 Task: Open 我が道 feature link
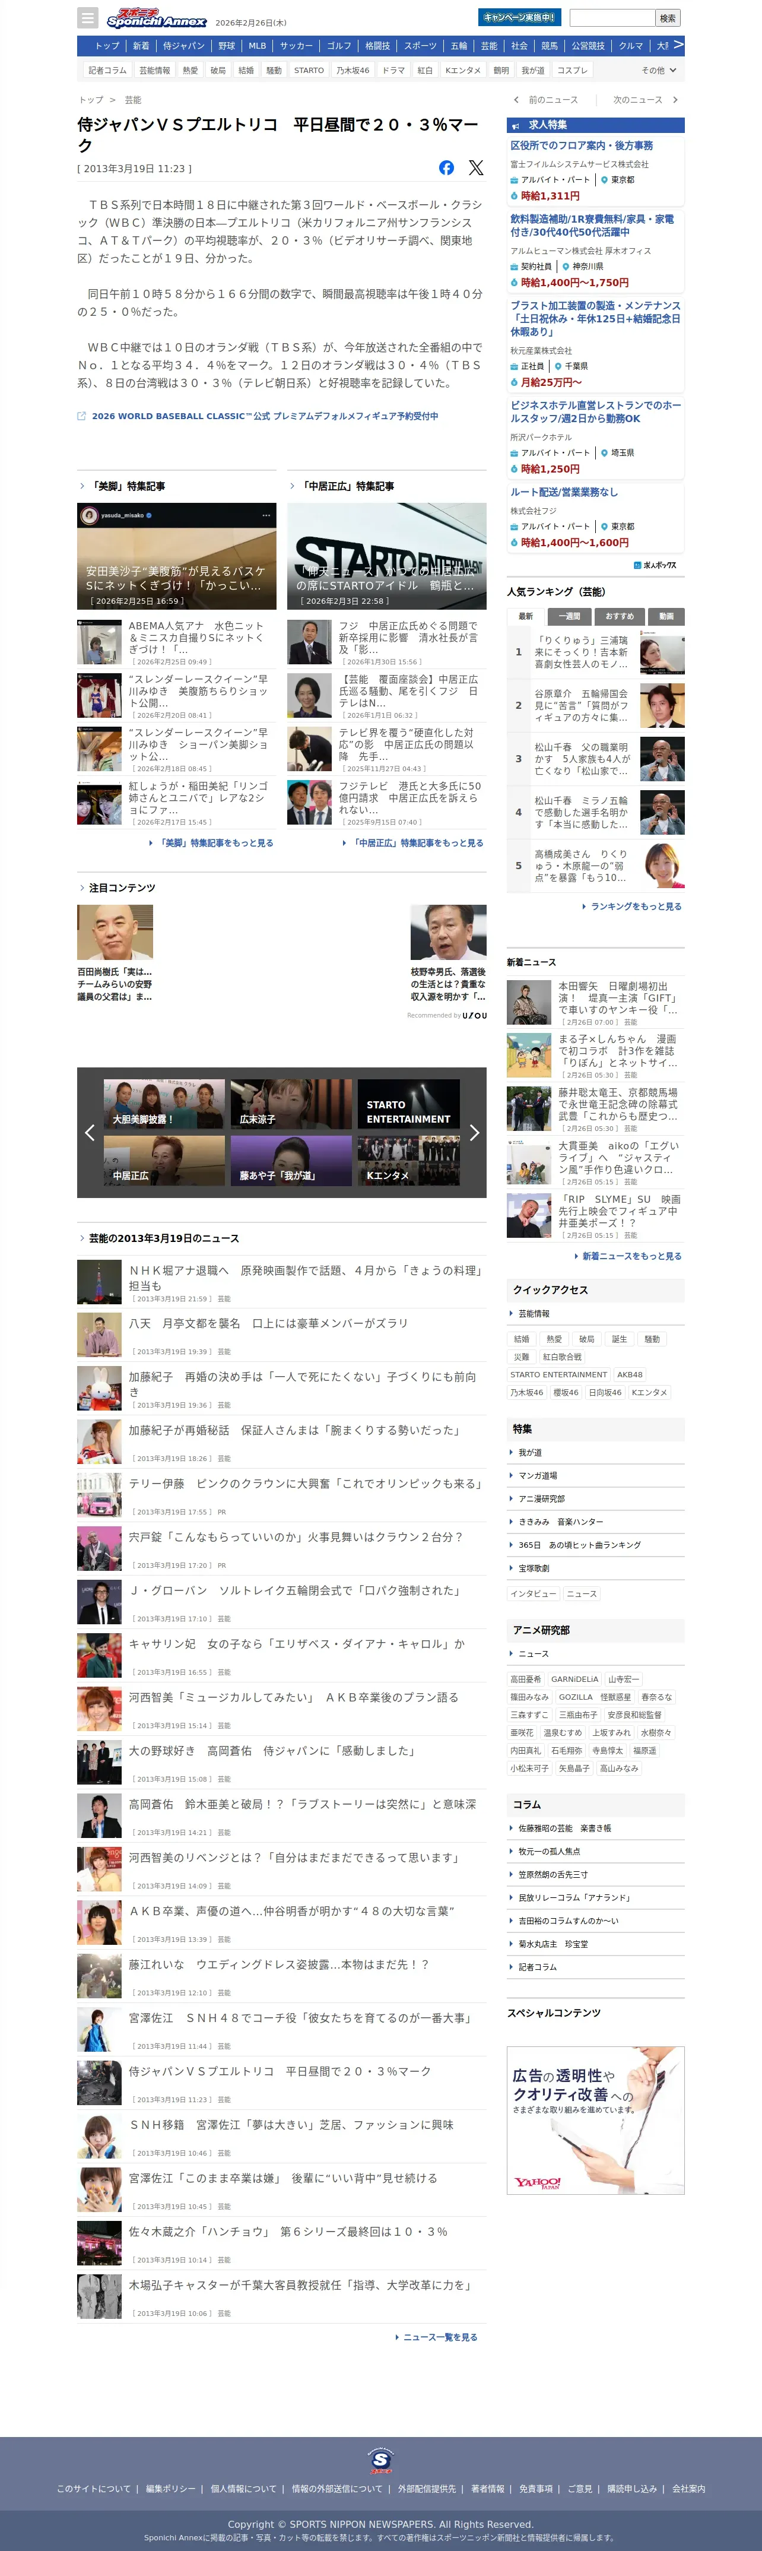point(529,1452)
